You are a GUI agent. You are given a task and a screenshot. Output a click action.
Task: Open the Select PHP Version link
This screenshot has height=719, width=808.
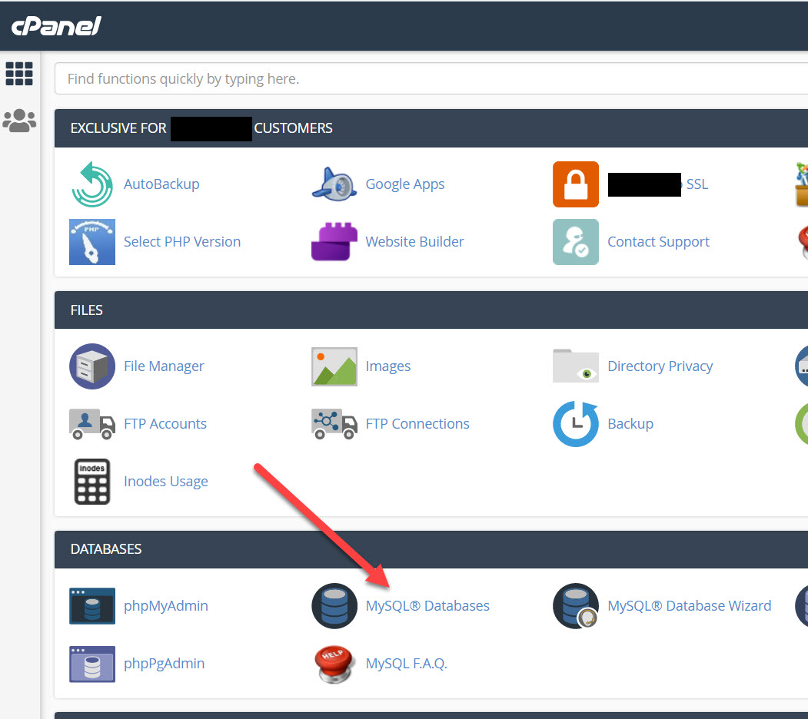tap(182, 242)
